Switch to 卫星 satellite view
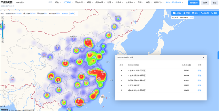The width and height of the screenshot is (219, 111). (x=187, y=13)
